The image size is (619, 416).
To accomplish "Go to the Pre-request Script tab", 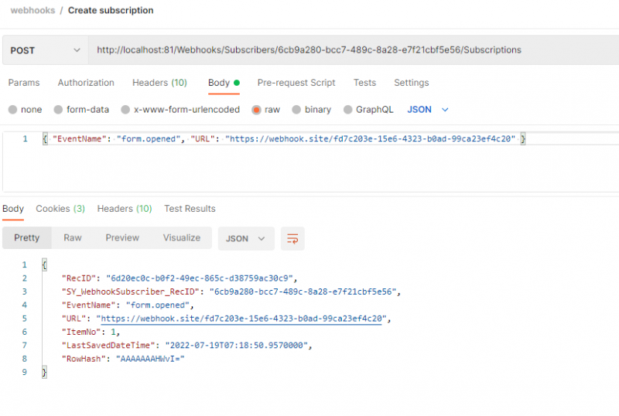I will (296, 83).
